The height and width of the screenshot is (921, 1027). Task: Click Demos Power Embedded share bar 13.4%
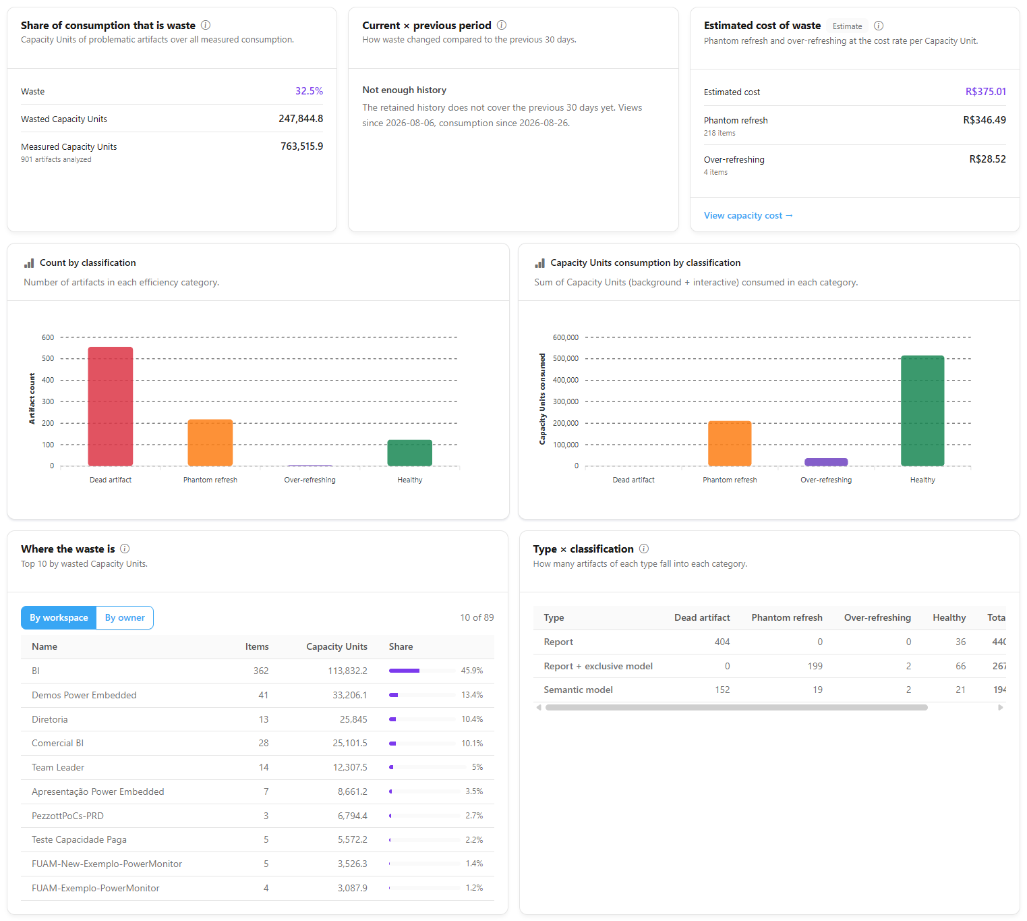pos(422,695)
